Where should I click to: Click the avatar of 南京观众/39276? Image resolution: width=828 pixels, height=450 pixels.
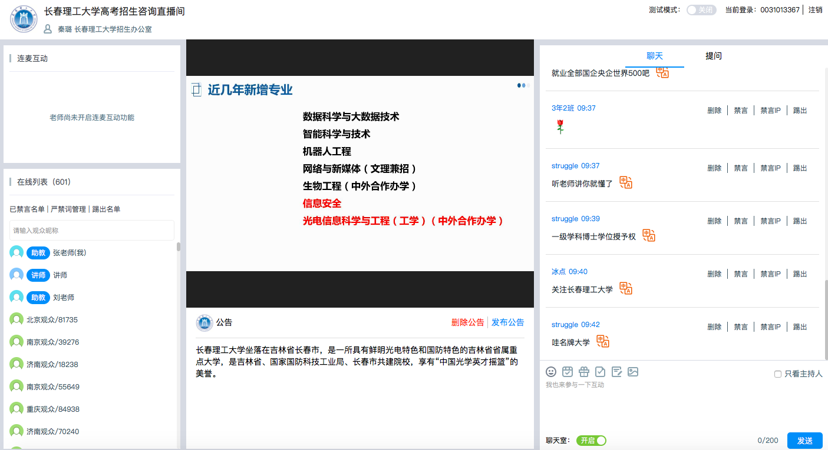coord(17,342)
